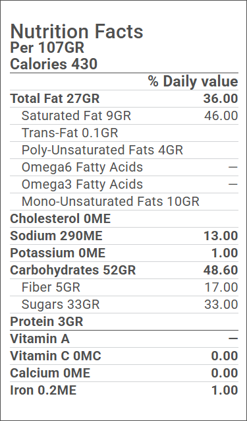Screen dimensions: 247x421
Task: Select the Sugars 33GR row
Action: point(124,305)
